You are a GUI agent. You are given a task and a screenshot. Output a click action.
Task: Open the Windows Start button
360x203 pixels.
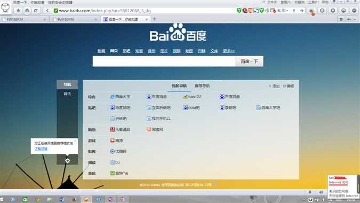click(x=2, y=199)
